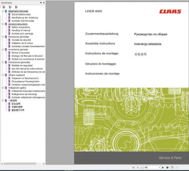Open the Symbole wskazówek ostrzegawczych bookmark
The image size is (189, 171).
coord(28,97)
